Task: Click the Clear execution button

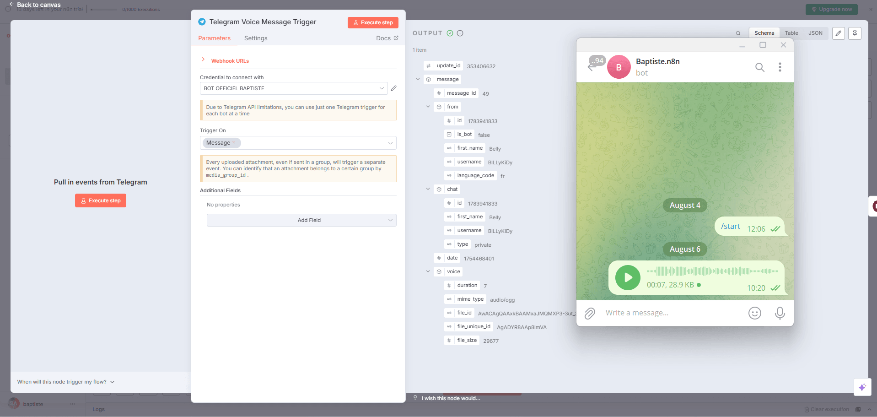Action: [x=826, y=409]
